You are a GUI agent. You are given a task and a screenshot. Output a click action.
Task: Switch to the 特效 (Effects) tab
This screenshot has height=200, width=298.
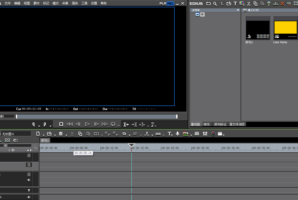[207, 124]
